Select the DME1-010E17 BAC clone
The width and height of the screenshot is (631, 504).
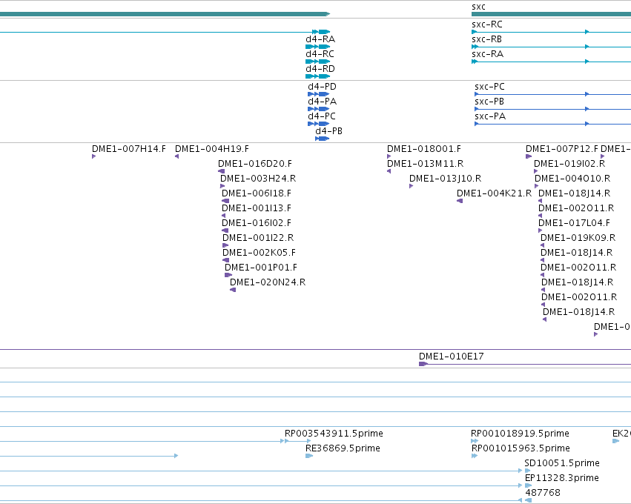[525, 364]
